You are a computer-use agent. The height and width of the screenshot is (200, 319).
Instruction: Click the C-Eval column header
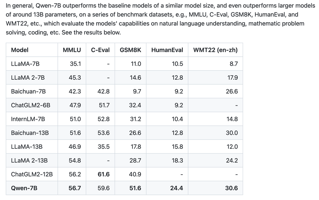pyautogui.click(x=100, y=50)
